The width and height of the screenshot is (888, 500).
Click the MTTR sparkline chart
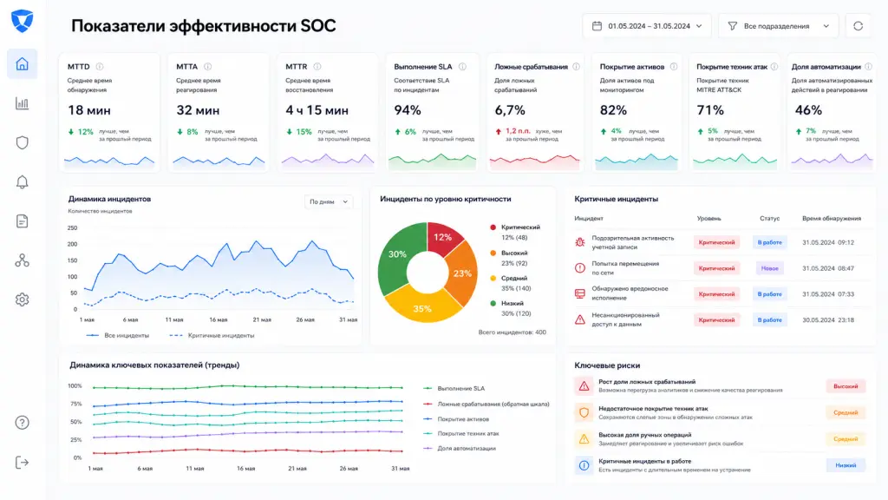pyautogui.click(x=328, y=161)
